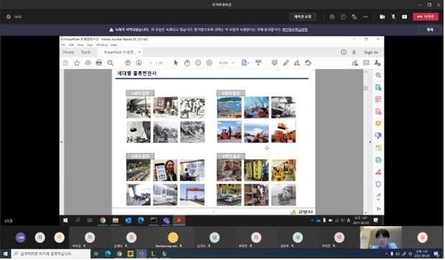The image size is (445, 260).
Task: Show the Teams participants panel
Action: tap(332, 17)
